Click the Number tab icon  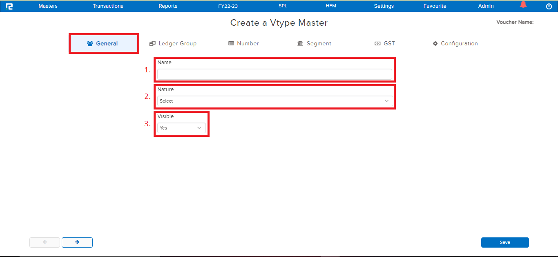(x=231, y=43)
